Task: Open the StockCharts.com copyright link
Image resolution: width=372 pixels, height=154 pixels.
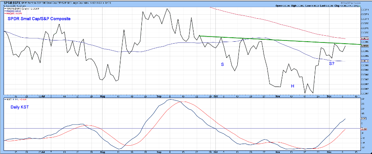Action: [351, 4]
